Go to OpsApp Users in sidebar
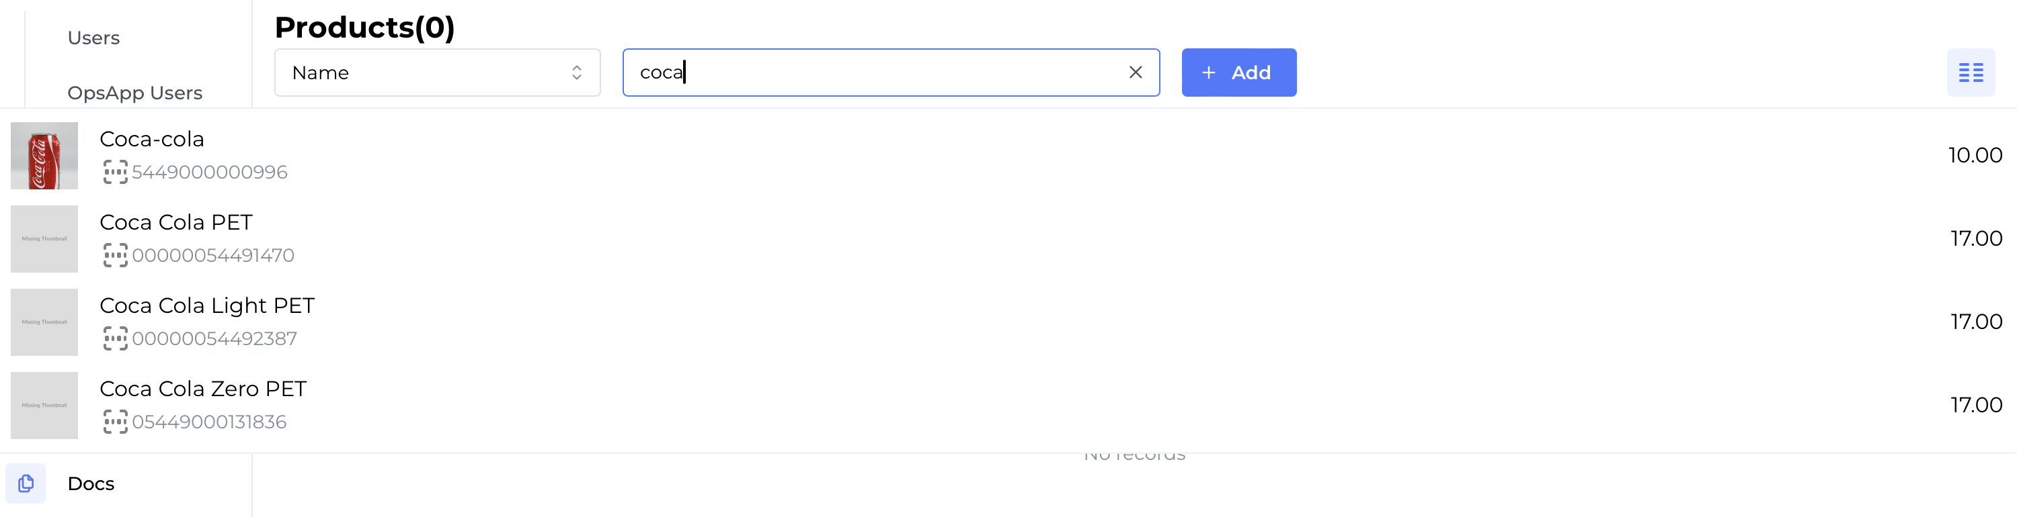Viewport: 2017px width, 517px height. point(134,93)
